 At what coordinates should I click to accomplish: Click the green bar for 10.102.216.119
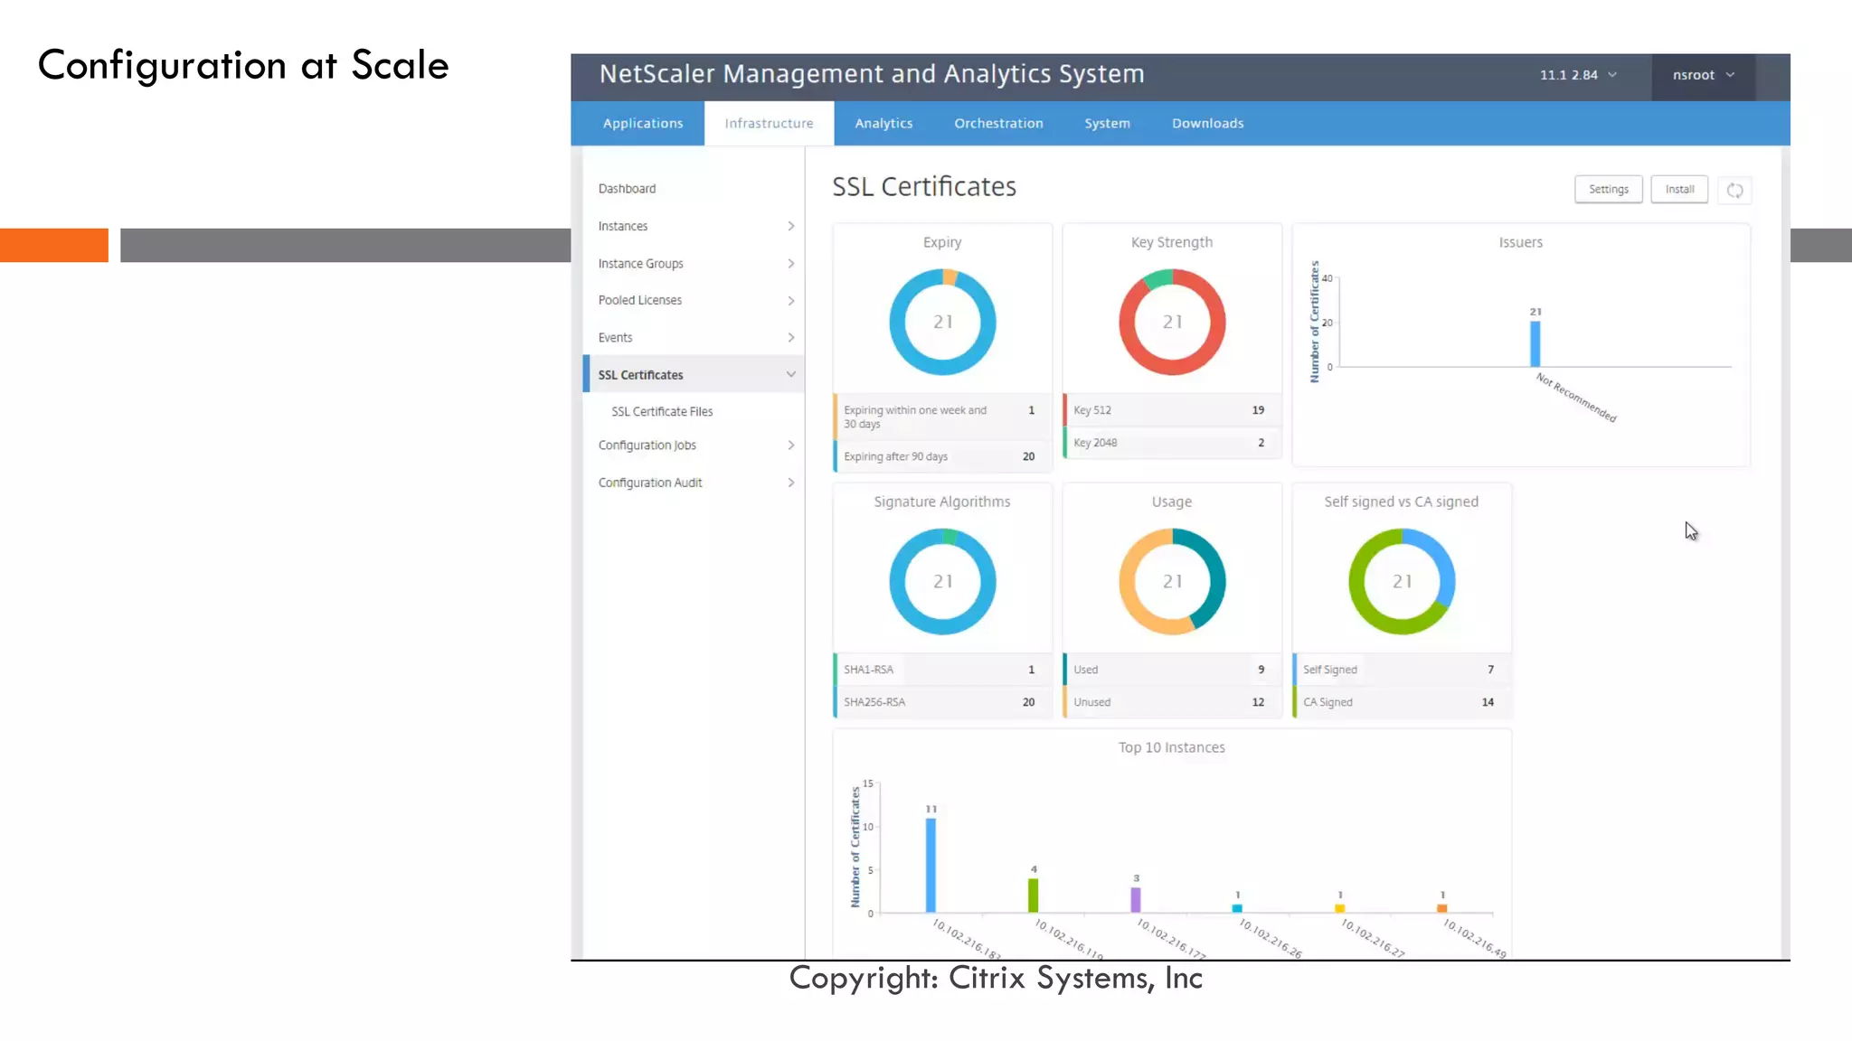pyautogui.click(x=1033, y=895)
